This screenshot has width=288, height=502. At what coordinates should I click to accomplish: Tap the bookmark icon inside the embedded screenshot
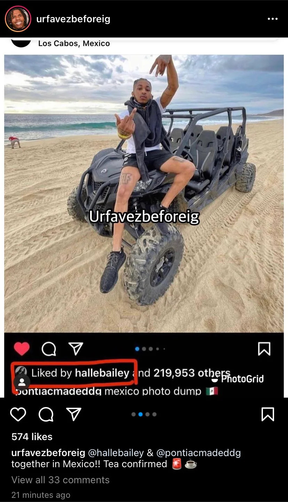[264, 349]
